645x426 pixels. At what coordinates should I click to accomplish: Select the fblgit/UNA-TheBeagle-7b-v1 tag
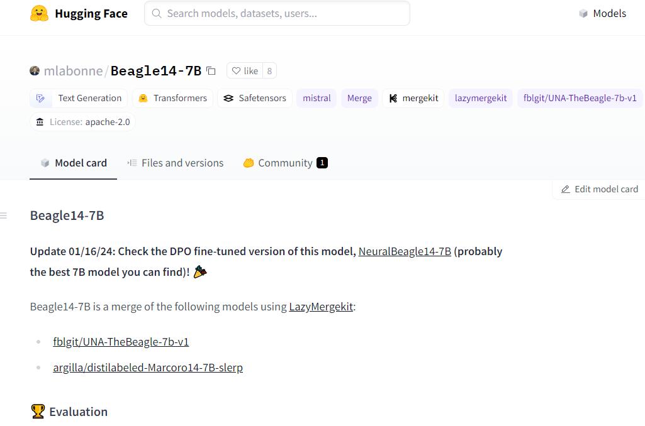[580, 98]
